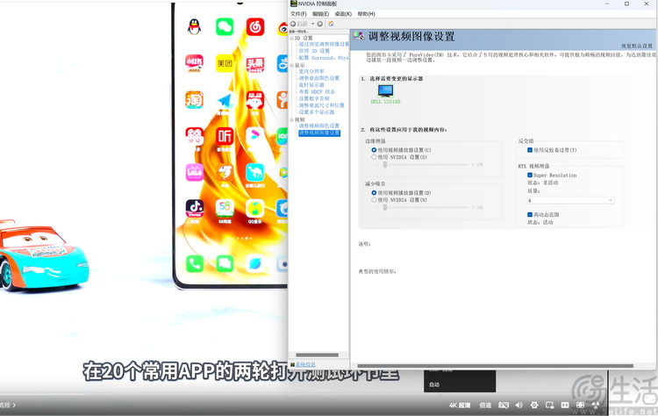Click horizontal scrollbar below main settings pane
The image size is (658, 416).
[495, 366]
